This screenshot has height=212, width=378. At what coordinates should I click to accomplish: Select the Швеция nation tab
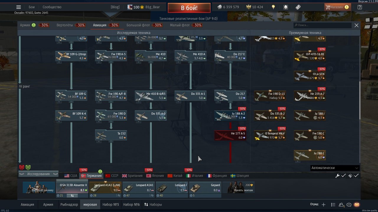pyautogui.click(x=240, y=176)
